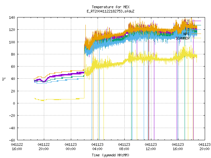The image size is (211, 158).
Task: Click the chart title 'Temperature for MEX'
Action: (110, 7)
